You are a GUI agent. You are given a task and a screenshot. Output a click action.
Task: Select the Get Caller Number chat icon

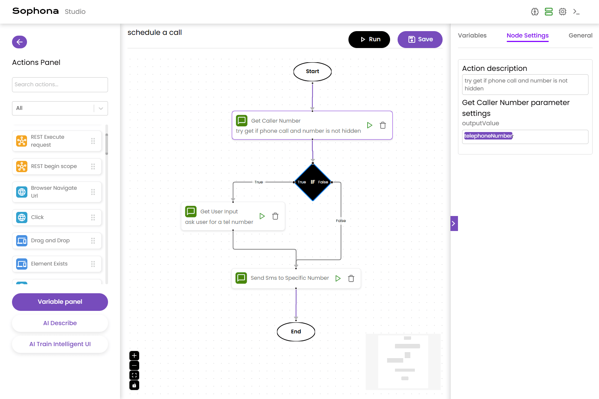click(242, 121)
